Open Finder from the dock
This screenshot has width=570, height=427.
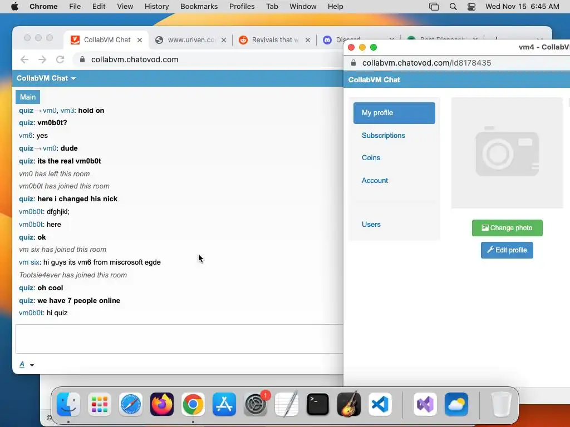point(68,404)
